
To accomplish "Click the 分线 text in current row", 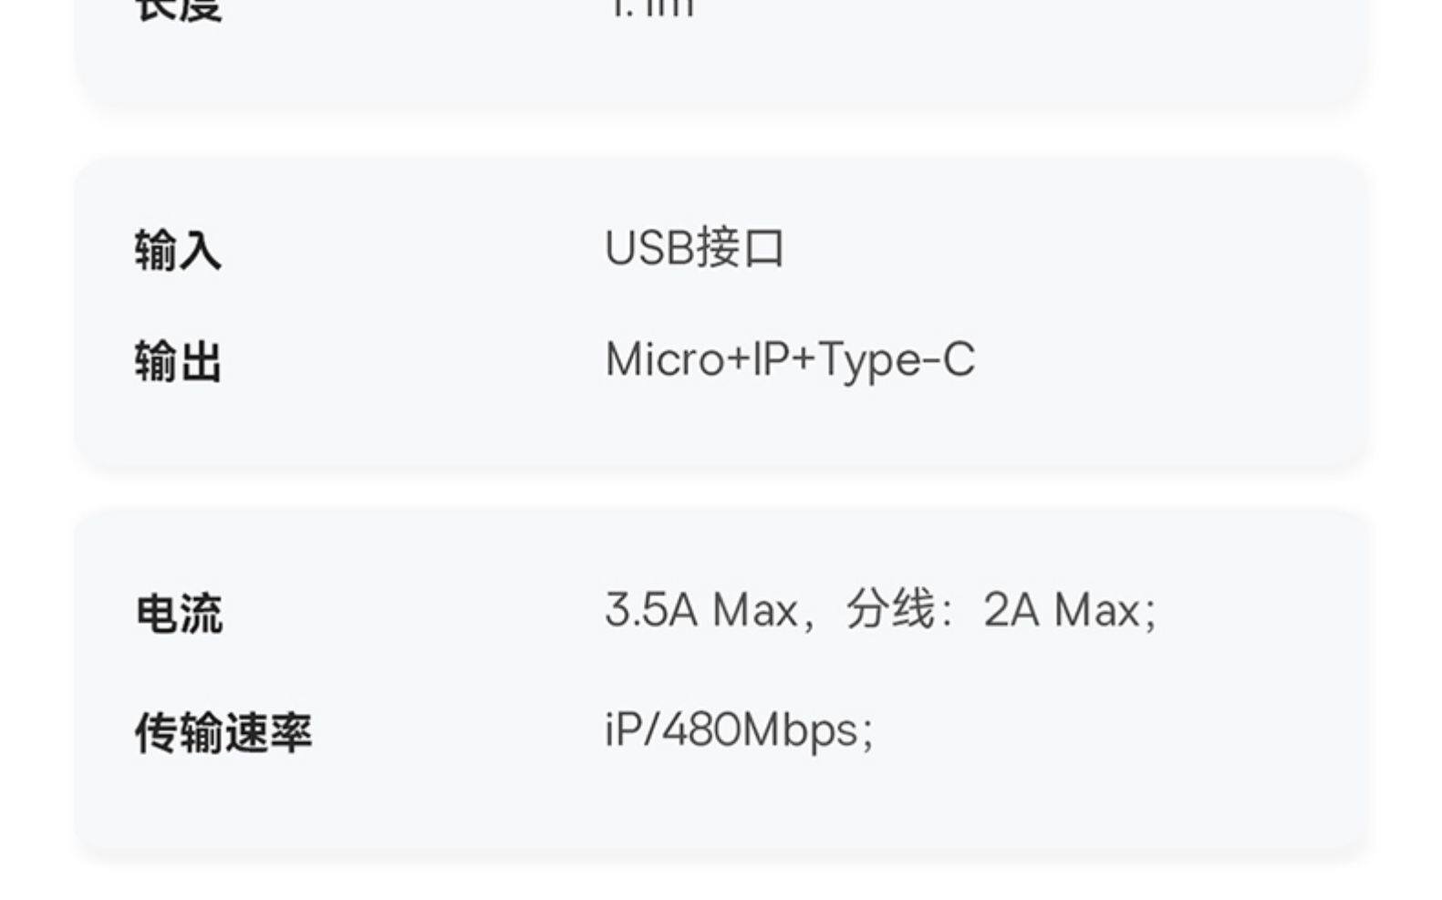I will (x=890, y=609).
